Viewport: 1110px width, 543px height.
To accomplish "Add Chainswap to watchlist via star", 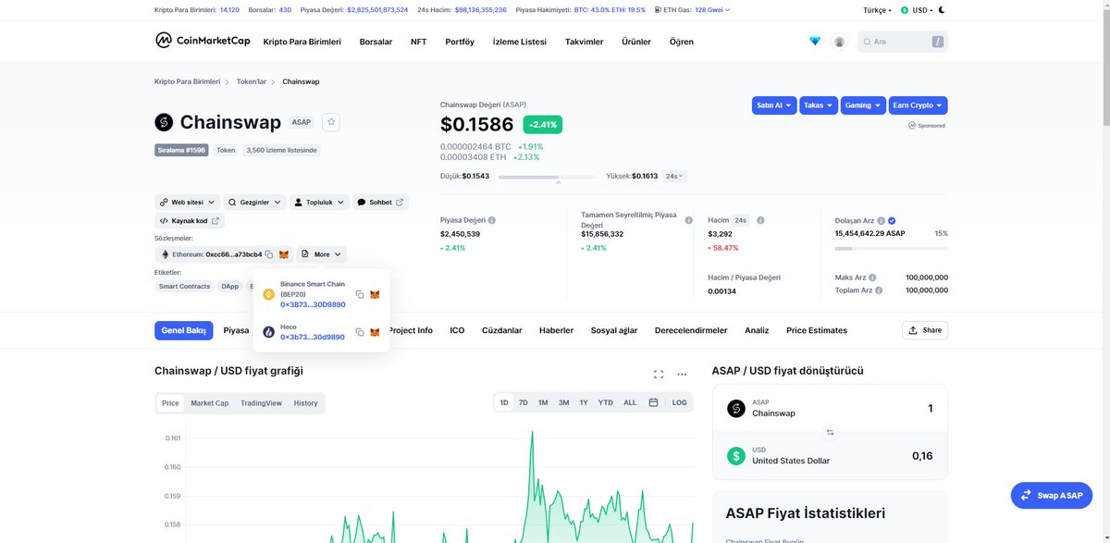I will [331, 122].
